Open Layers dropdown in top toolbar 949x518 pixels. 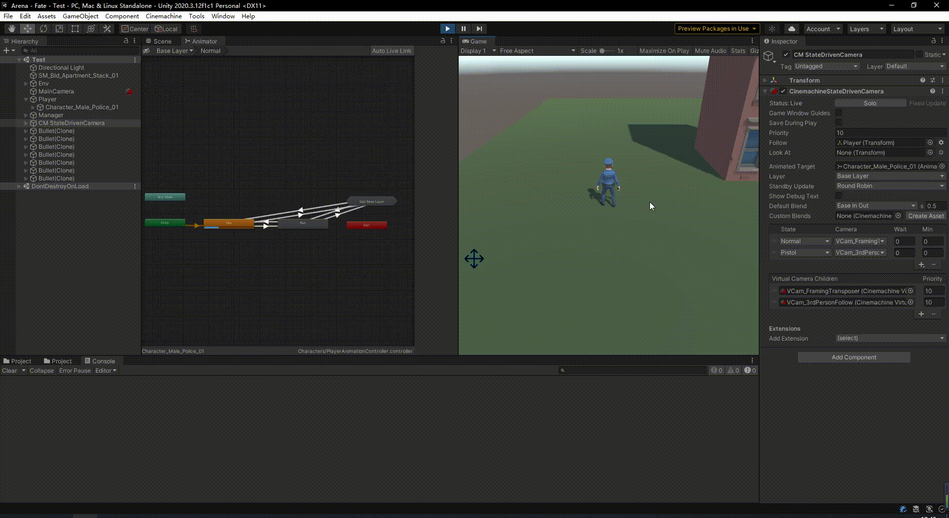click(866, 29)
